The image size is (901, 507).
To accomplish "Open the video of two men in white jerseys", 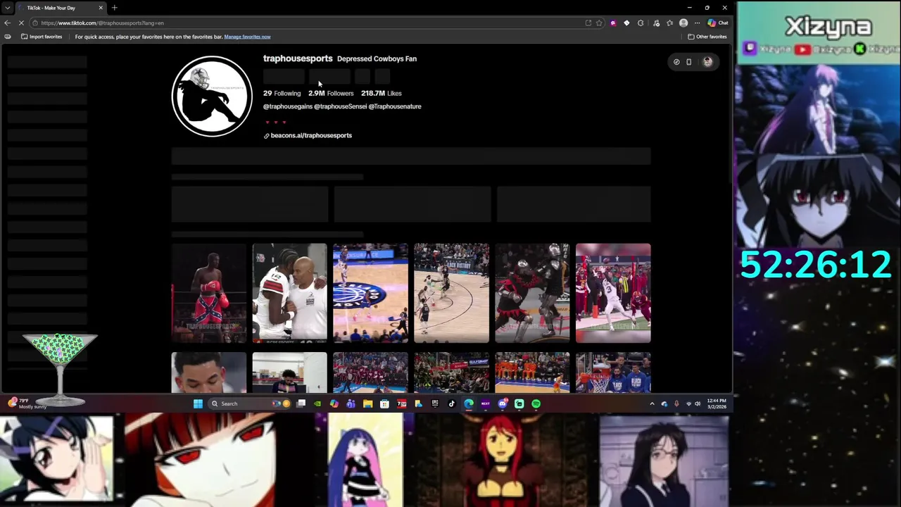I will click(289, 293).
